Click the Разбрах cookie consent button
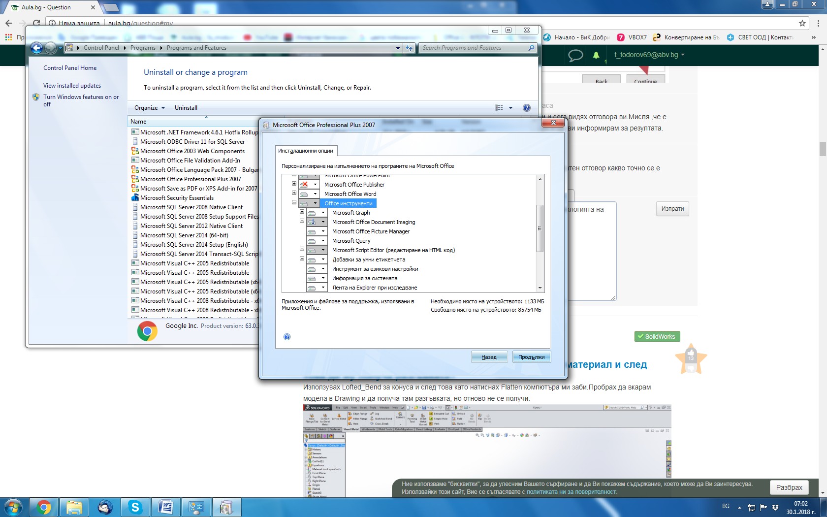Screen dimensions: 827x517 (x=789, y=487)
